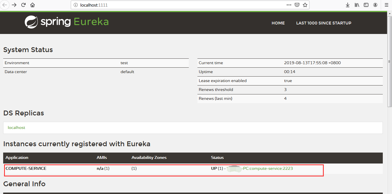Open the page actions ellipsis menu
Screen dimensions: 392x194
[x=289, y=5]
